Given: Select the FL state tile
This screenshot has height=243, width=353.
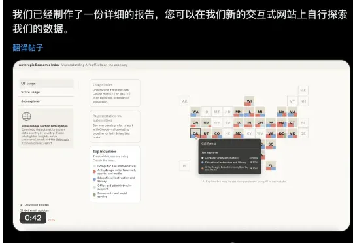Looking at the screenshot, I should click(x=271, y=166).
